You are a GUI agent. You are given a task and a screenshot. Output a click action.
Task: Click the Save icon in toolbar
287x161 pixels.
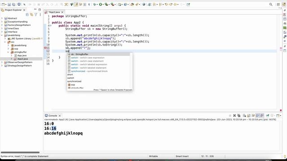tap(9, 4)
